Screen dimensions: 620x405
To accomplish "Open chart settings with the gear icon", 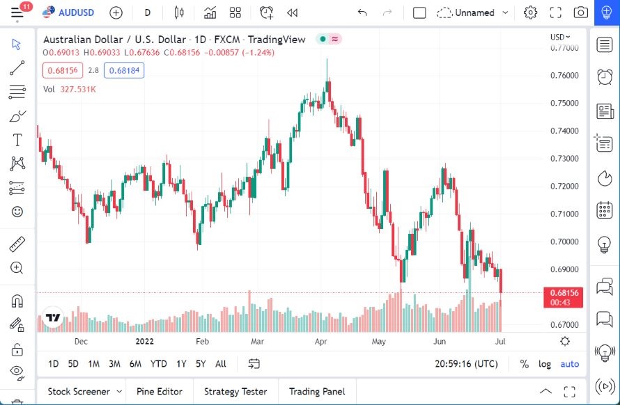I will coord(530,12).
